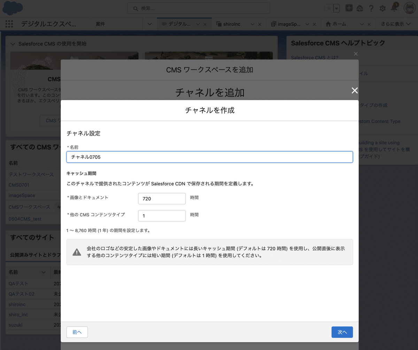Close the ホーム tab
418x350 pixels.
[x=369, y=24]
